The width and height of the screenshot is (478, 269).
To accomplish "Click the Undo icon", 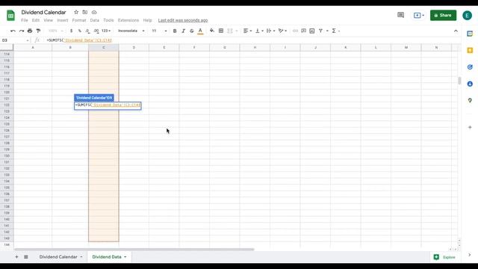I will (13, 31).
